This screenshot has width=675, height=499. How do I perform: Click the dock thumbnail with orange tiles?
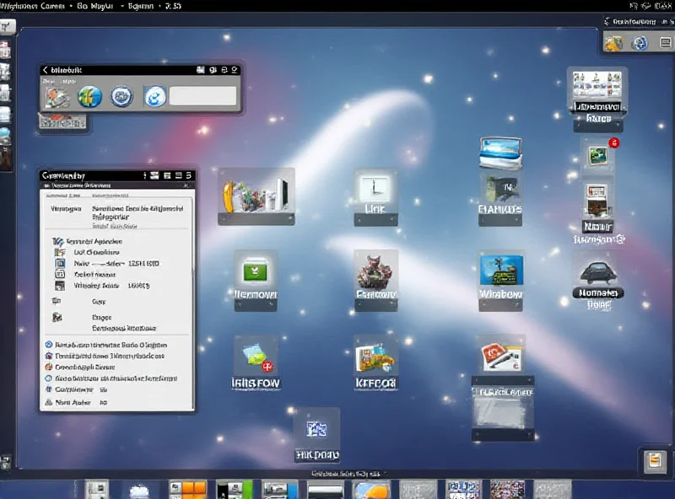pos(187,490)
